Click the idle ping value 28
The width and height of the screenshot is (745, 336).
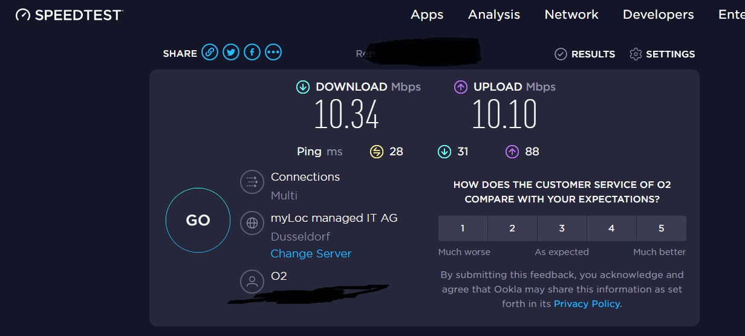[x=396, y=152]
